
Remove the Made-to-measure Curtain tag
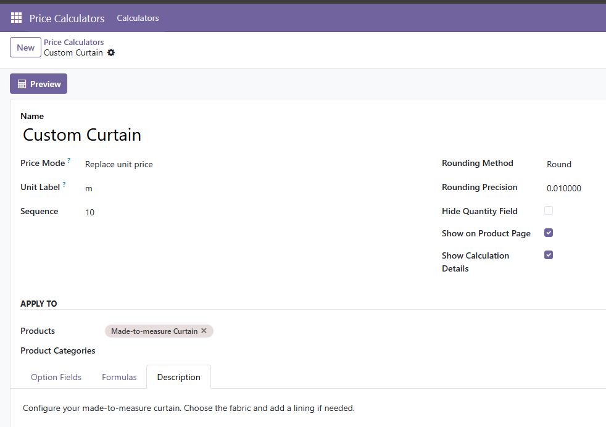click(x=204, y=331)
